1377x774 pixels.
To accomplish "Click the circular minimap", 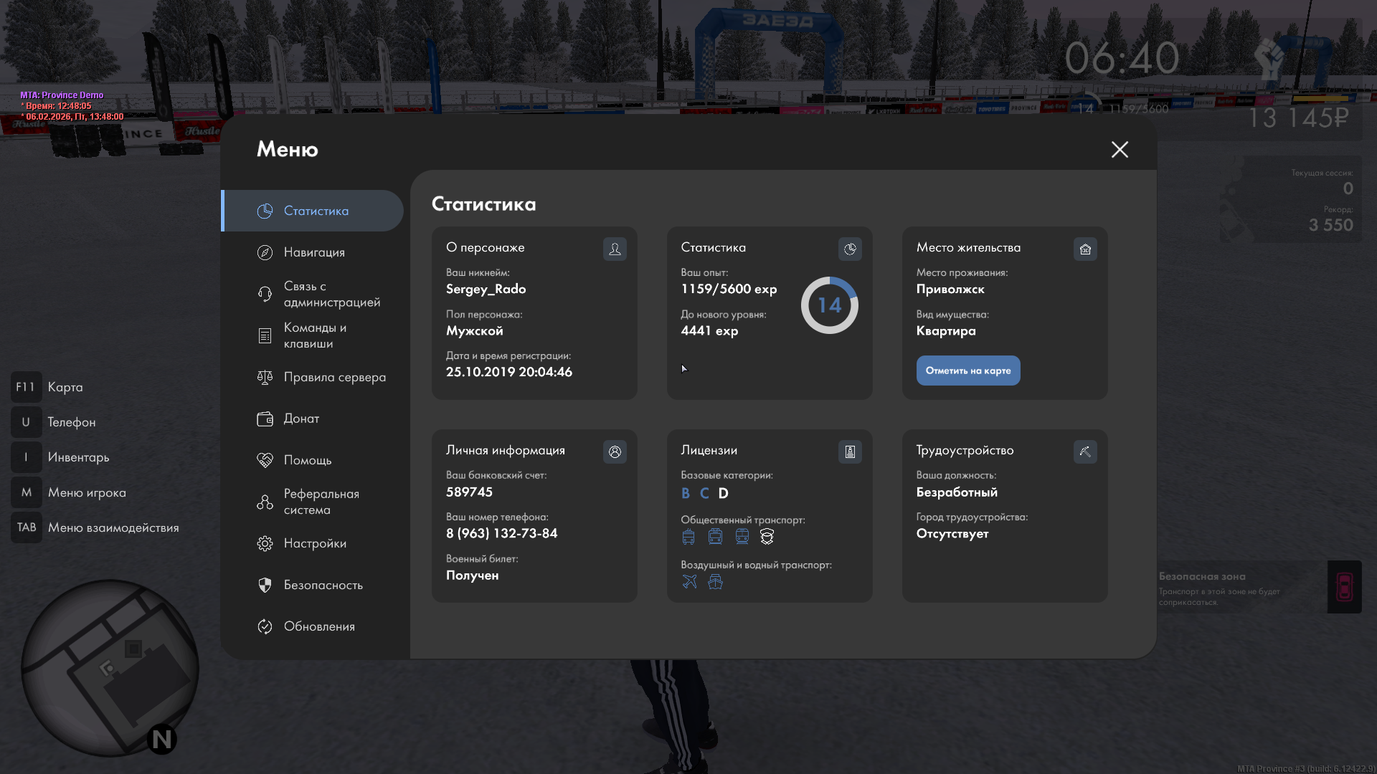I will [x=110, y=667].
